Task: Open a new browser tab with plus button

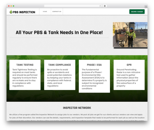Action: click(146, 7)
